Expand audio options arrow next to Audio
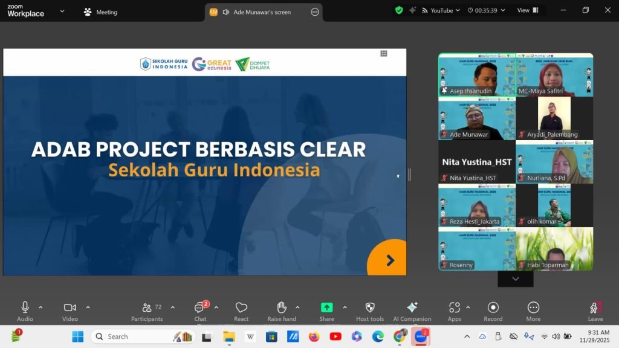 coord(41,307)
